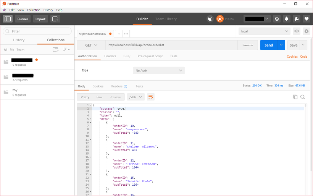Screen dimensions: 313x196
Task: Open the History menu
Action: pos(48,10)
